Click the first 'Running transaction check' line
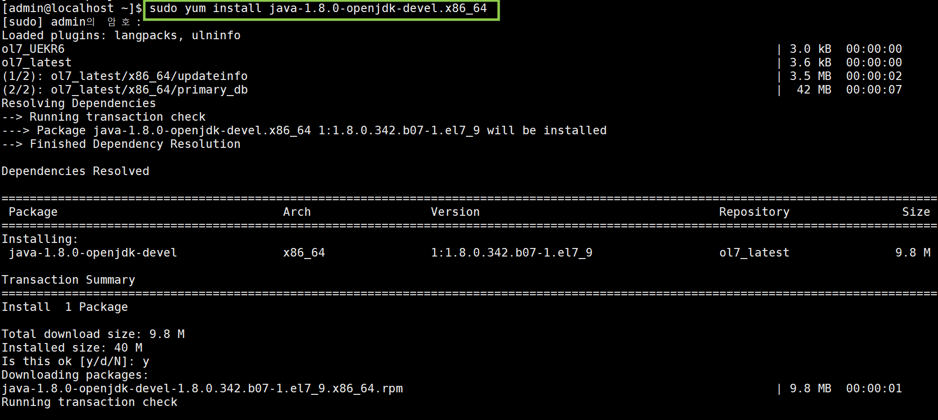938x420 pixels. point(104,117)
